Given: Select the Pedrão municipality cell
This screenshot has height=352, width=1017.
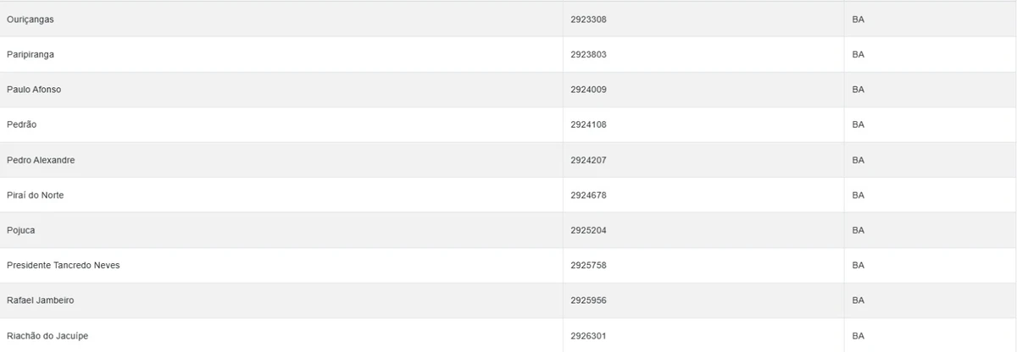Looking at the screenshot, I should coord(21,124).
